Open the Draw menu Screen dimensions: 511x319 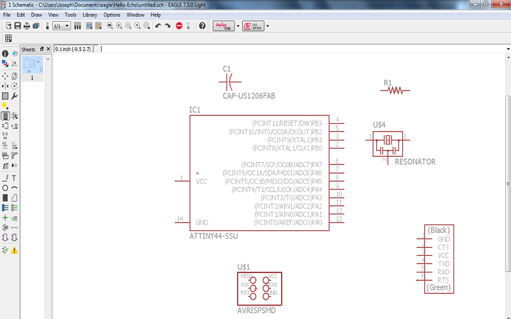pyautogui.click(x=36, y=15)
